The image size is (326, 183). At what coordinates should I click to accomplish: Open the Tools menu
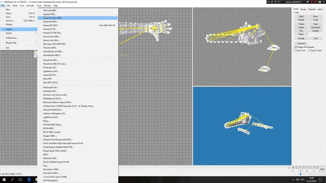(x=39, y=6)
